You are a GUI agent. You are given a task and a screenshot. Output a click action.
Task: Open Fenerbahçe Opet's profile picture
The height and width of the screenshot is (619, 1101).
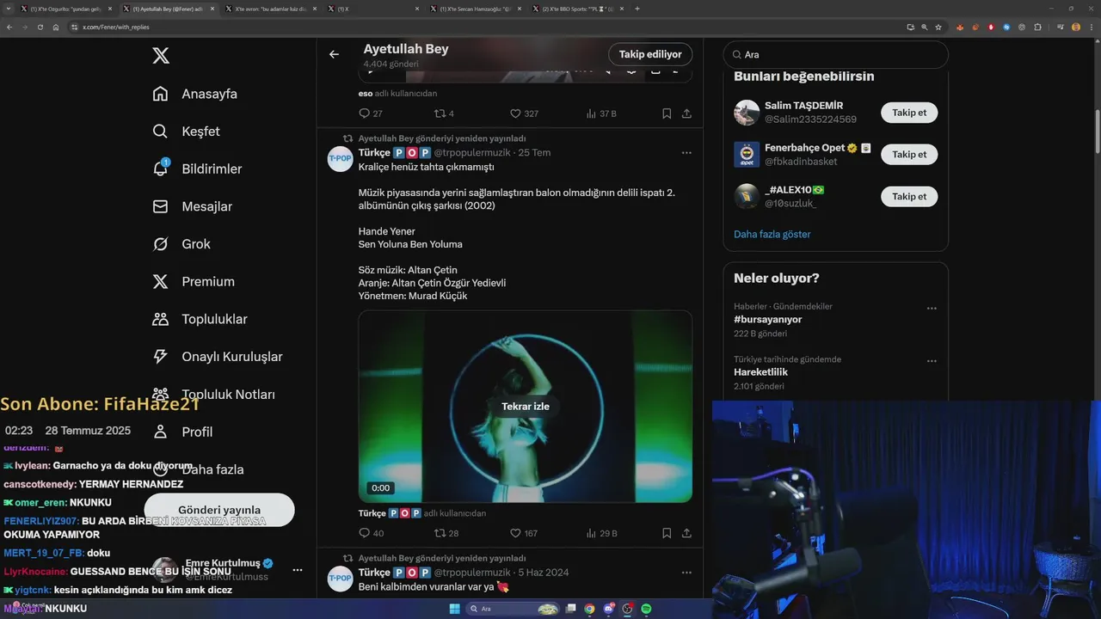pos(747,155)
